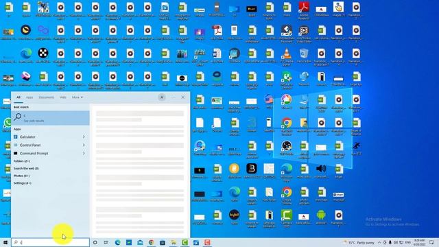
Task: Show the Photos (4+) results group
Action: click(21, 176)
